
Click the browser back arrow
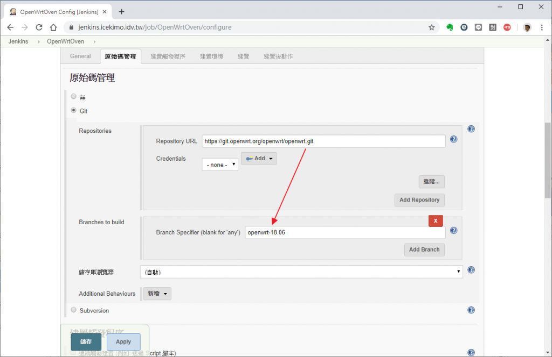(x=10, y=27)
